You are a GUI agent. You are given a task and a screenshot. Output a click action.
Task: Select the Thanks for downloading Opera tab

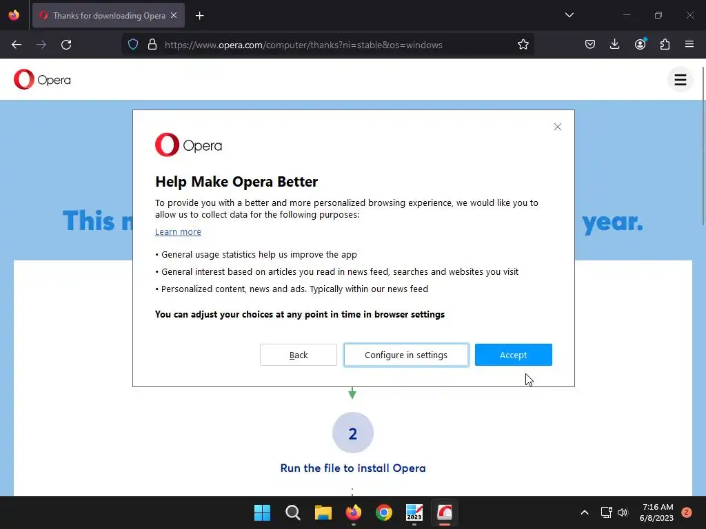pos(108,15)
